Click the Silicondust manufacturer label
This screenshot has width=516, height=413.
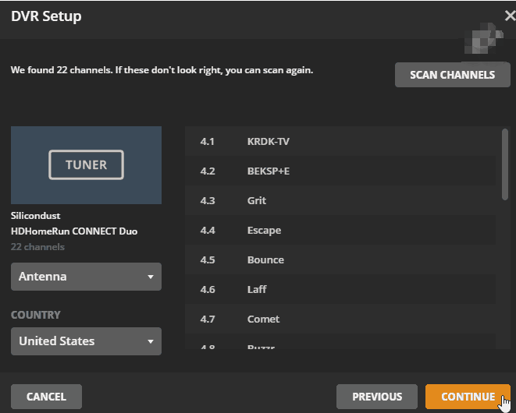(x=36, y=216)
